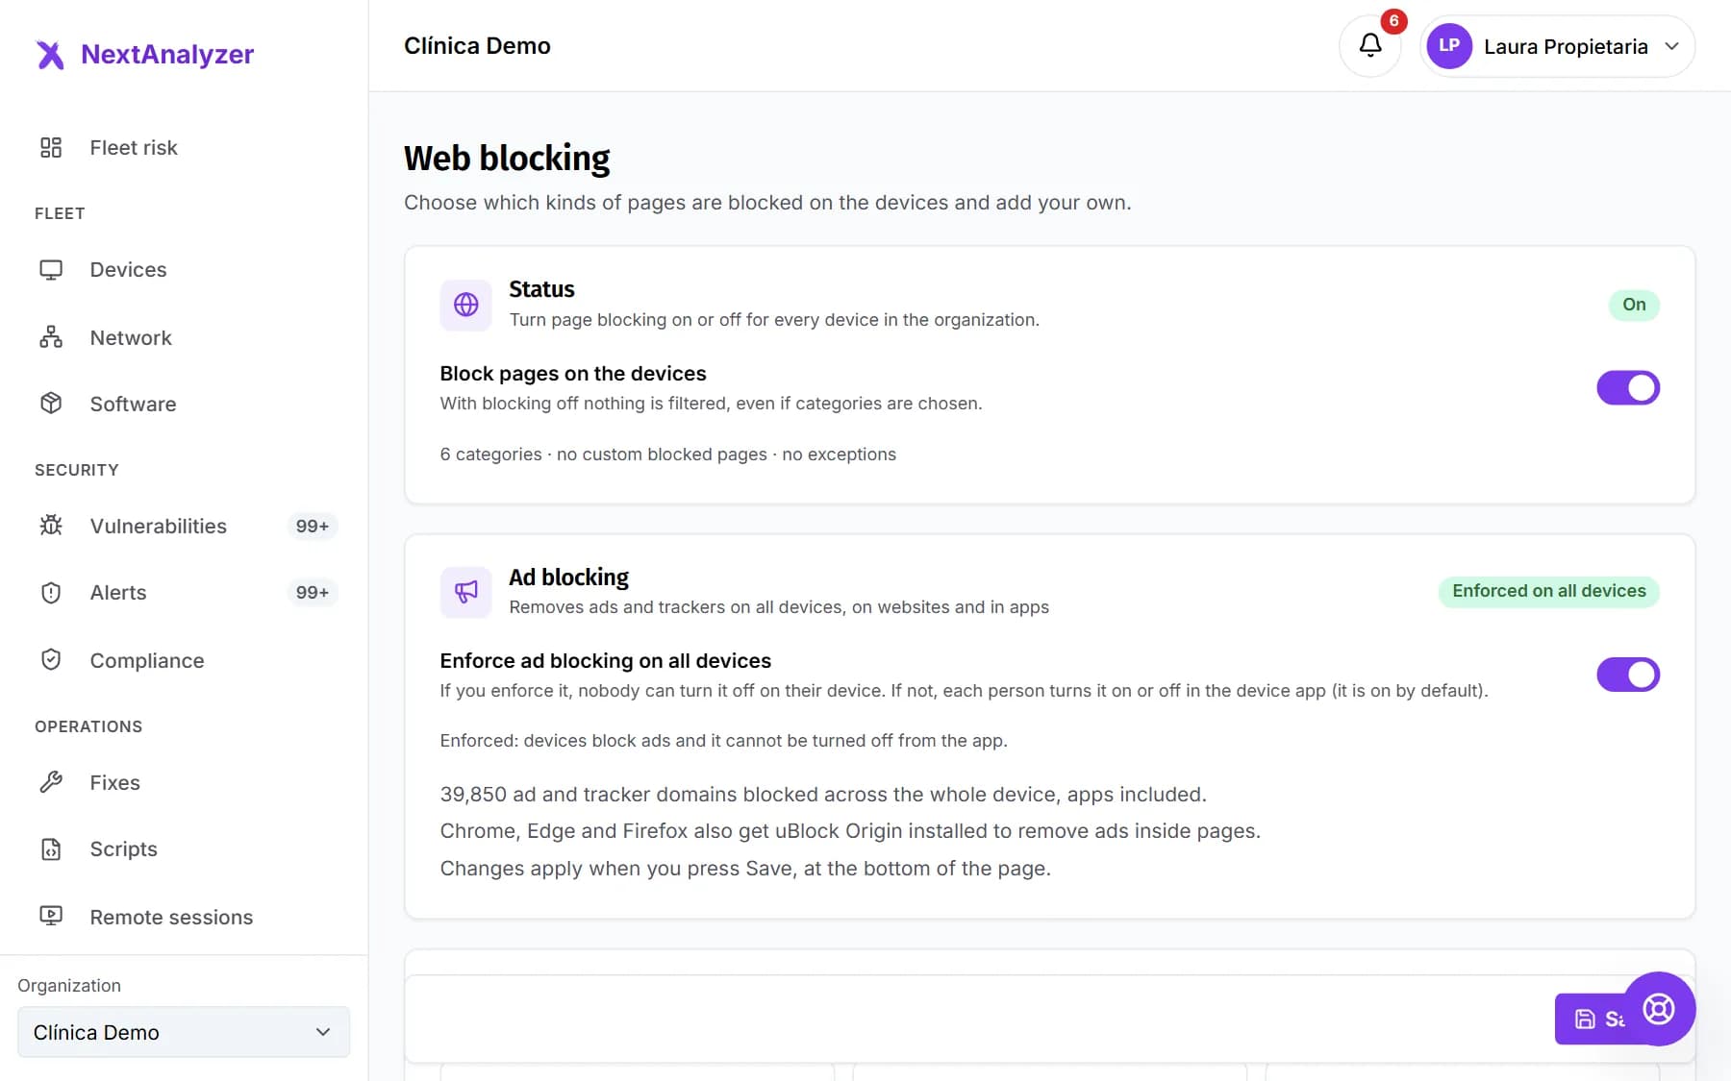The height and width of the screenshot is (1081, 1731).
Task: Click the 39,850 ad and tracker domains text
Action: 823,795
